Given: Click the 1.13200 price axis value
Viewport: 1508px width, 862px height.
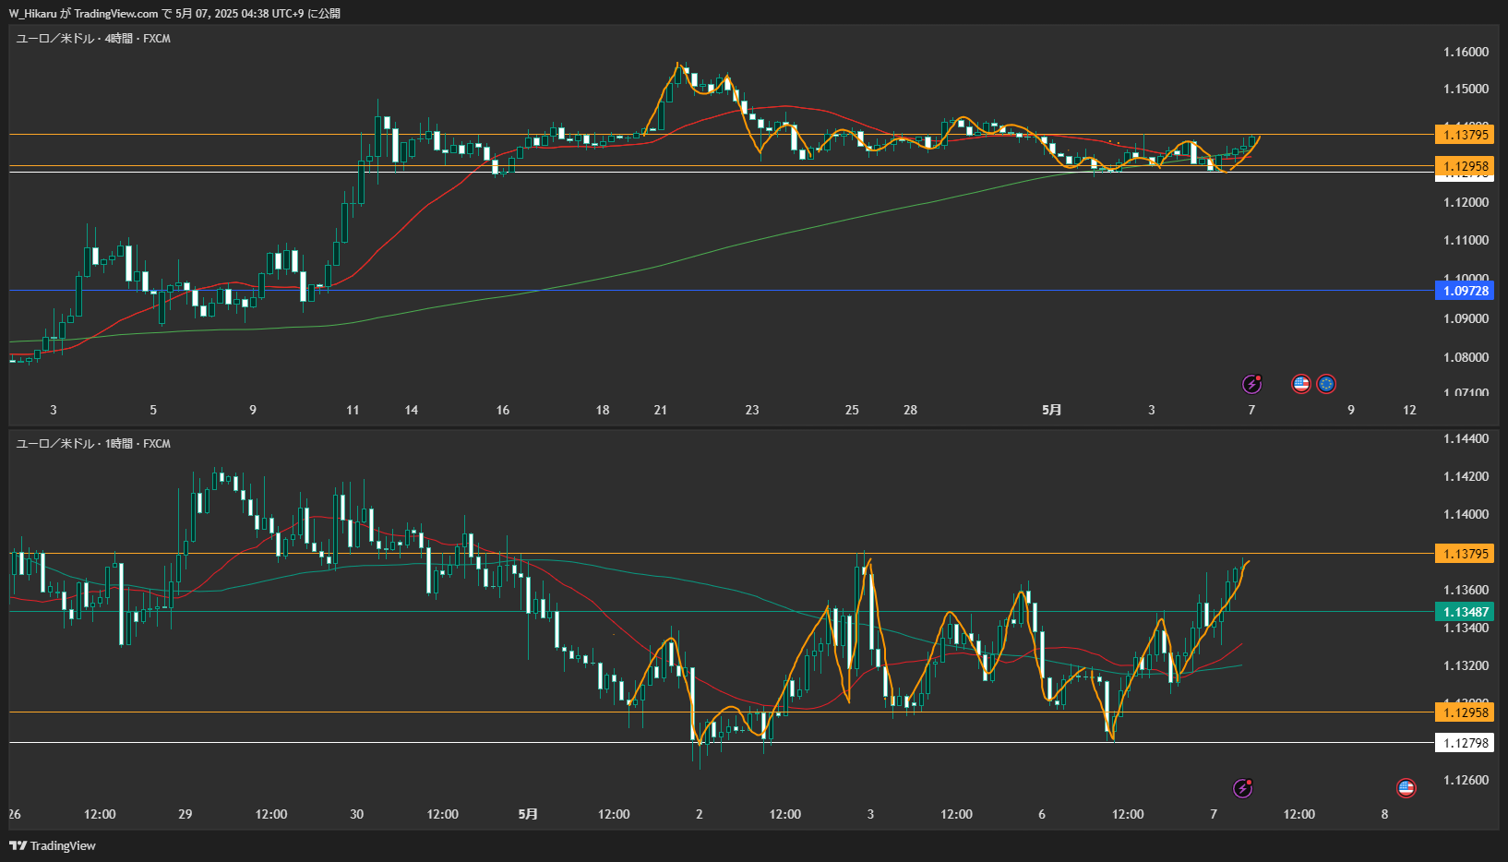Looking at the screenshot, I should (x=1466, y=665).
